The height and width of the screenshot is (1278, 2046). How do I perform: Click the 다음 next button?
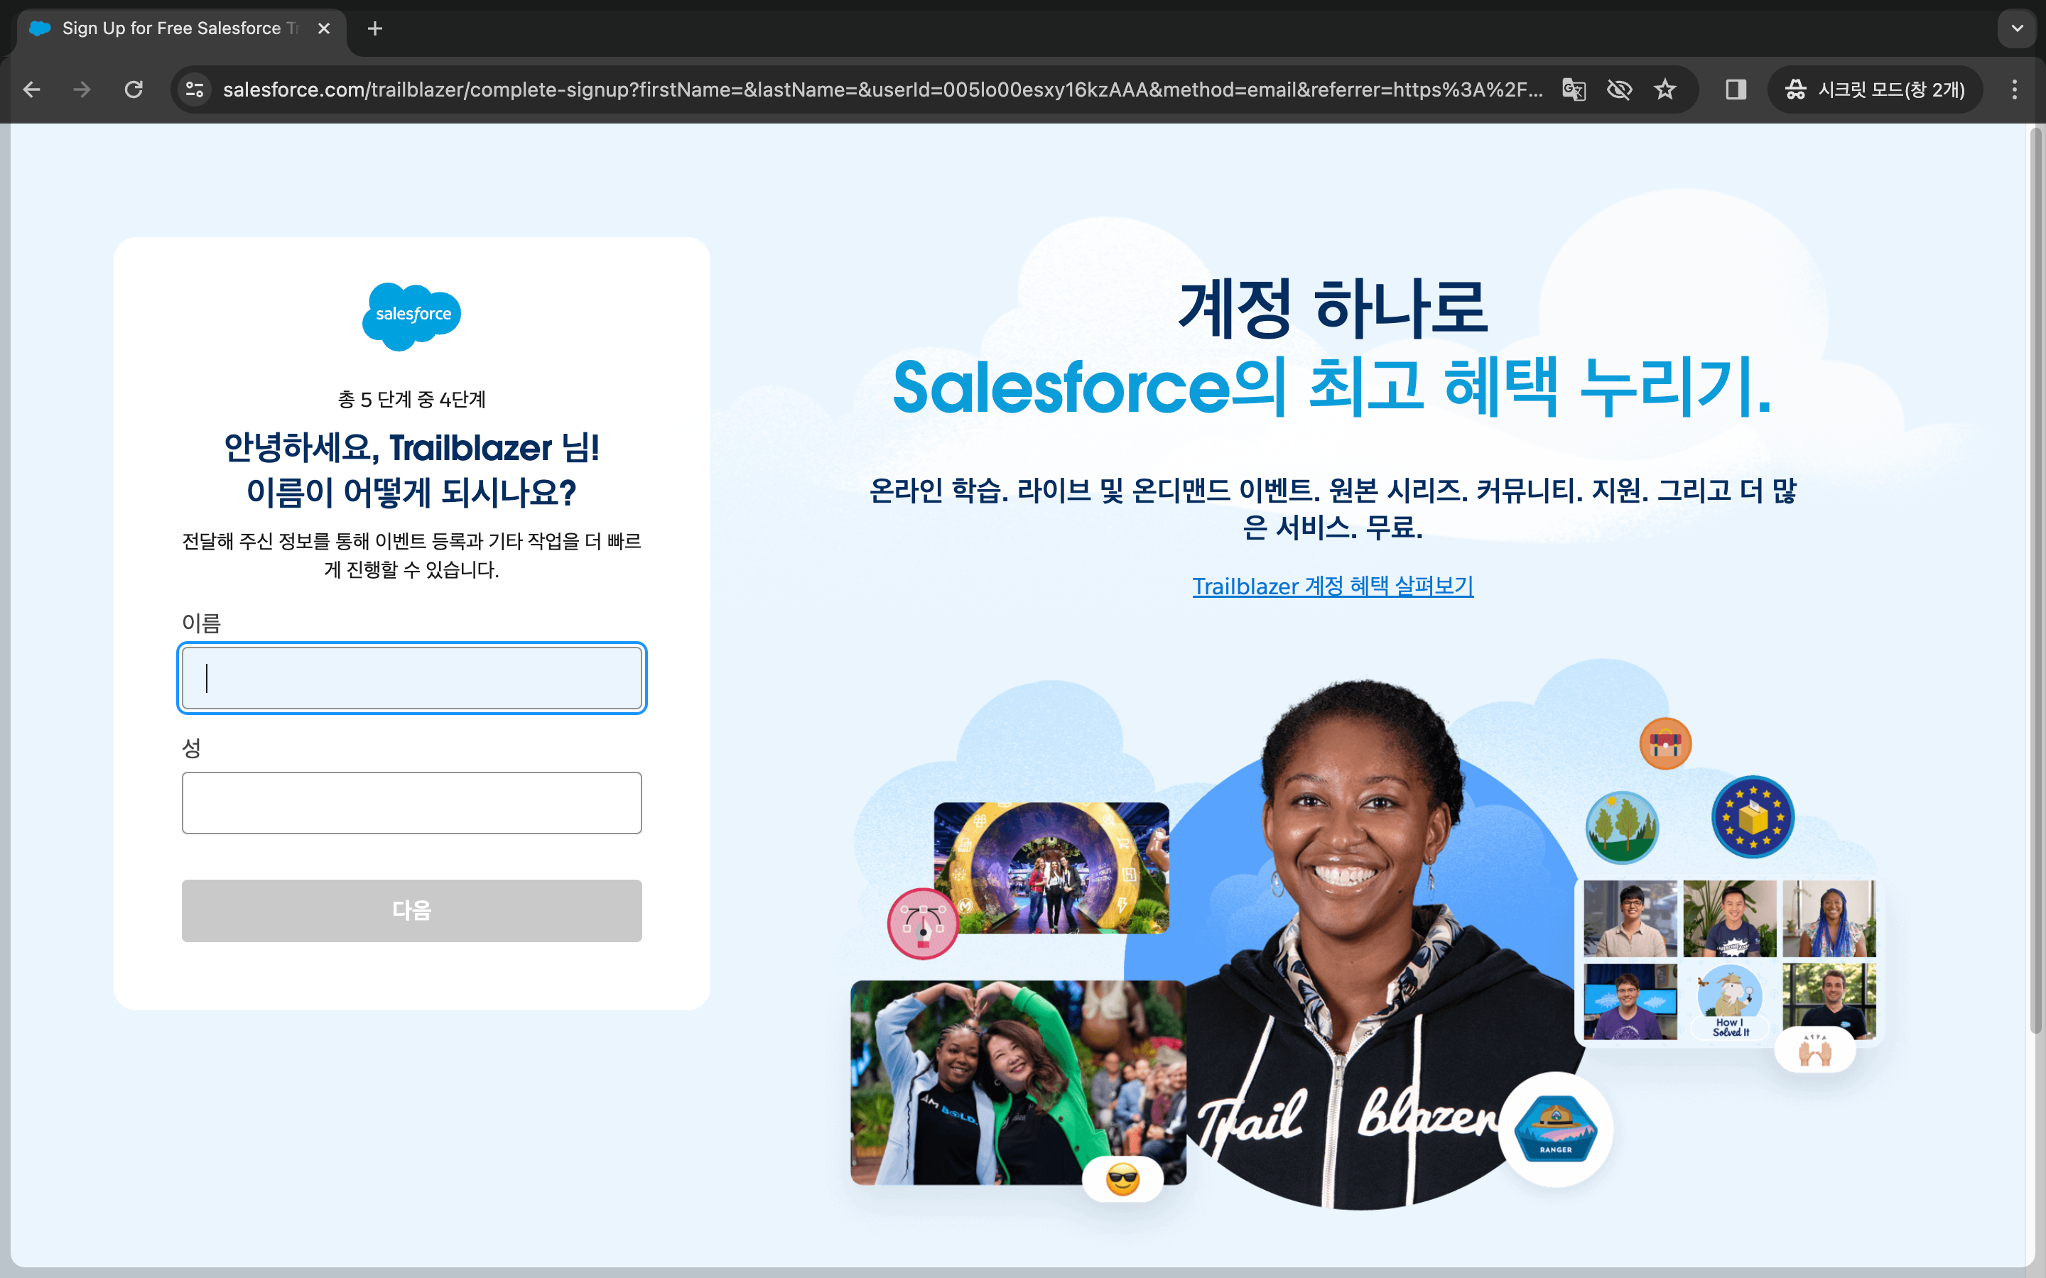(412, 910)
